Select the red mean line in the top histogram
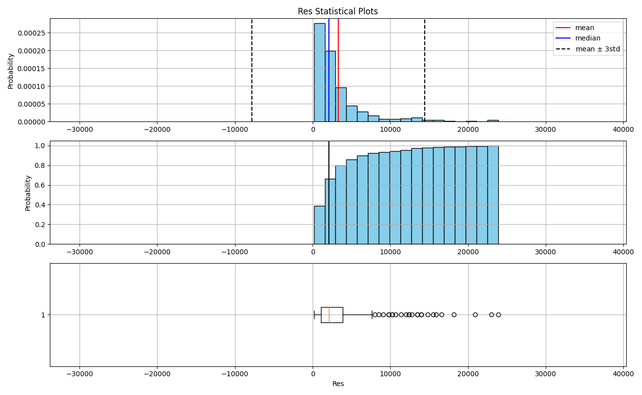 tap(338, 70)
